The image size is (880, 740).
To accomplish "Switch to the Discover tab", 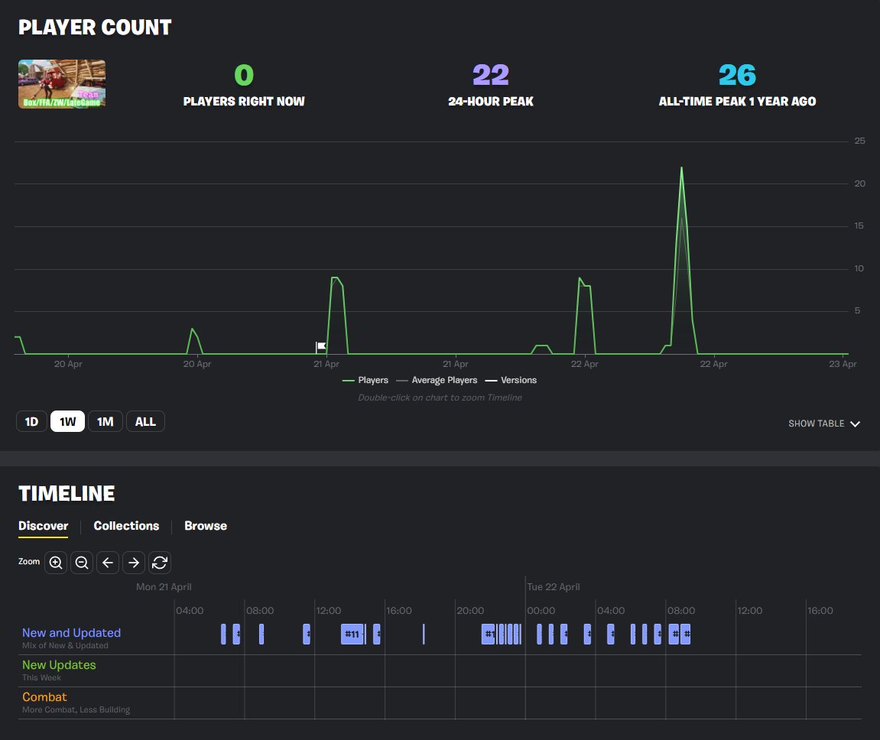I will 44,526.
